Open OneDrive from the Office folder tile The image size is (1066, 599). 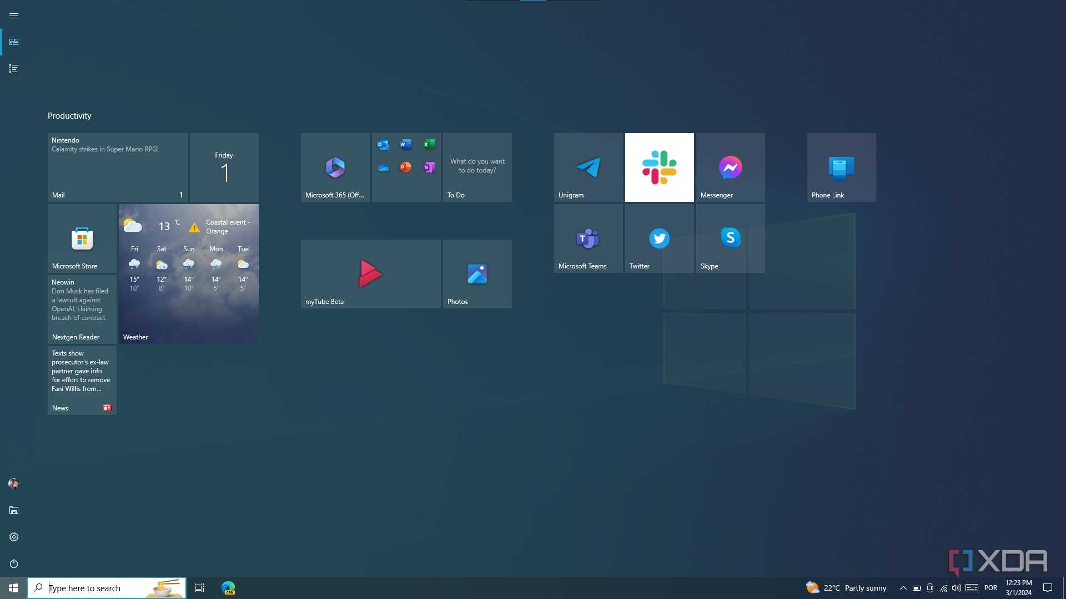tap(383, 167)
